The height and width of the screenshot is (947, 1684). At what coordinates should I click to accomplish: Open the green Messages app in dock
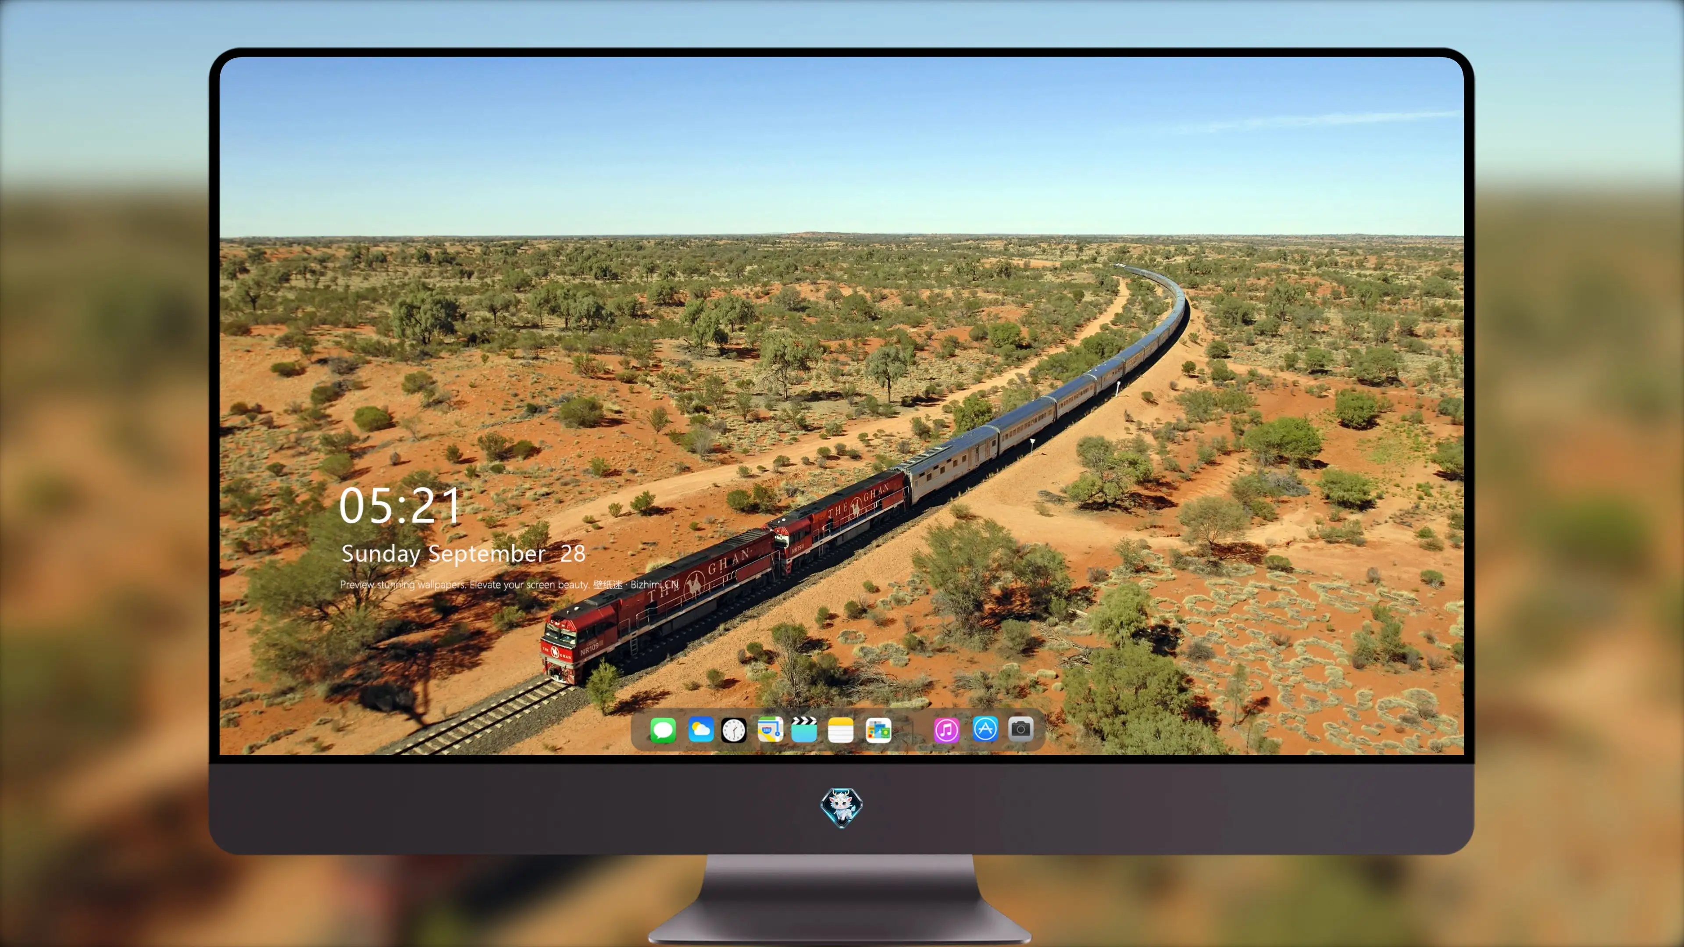(663, 730)
